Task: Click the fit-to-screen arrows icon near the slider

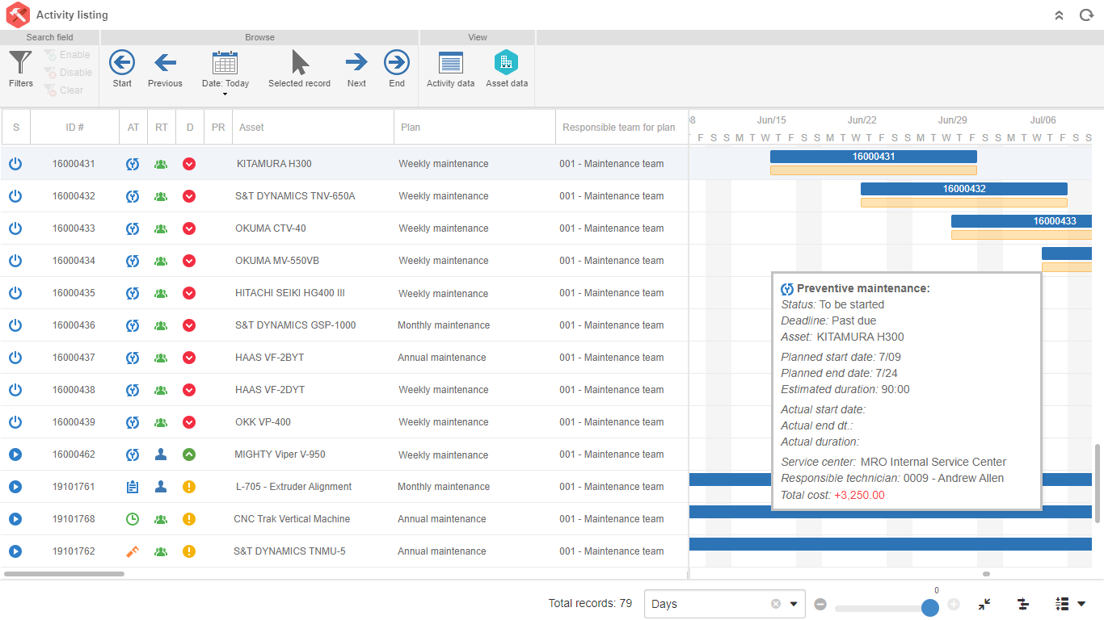Action: tap(984, 603)
